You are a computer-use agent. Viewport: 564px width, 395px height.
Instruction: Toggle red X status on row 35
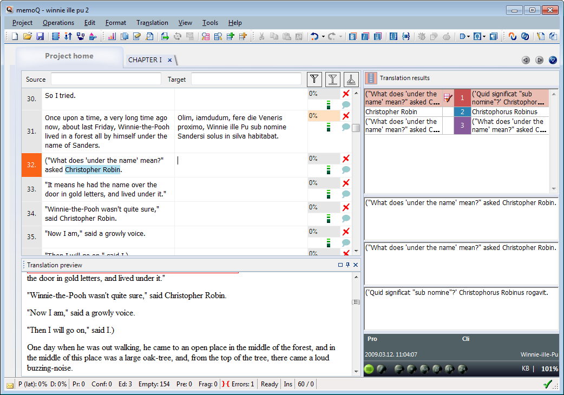[x=346, y=232]
